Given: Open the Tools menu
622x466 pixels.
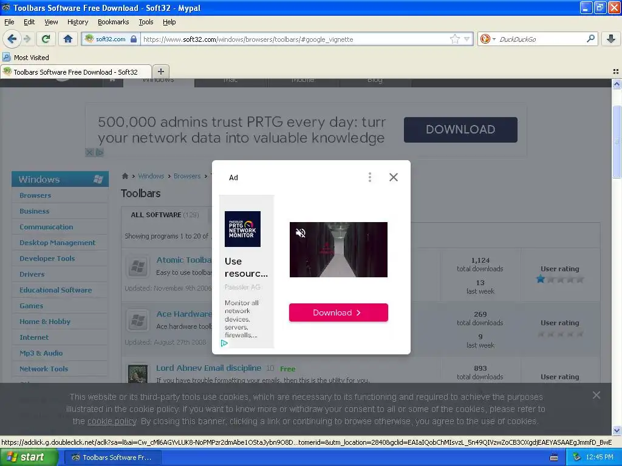Looking at the screenshot, I should pyautogui.click(x=146, y=22).
